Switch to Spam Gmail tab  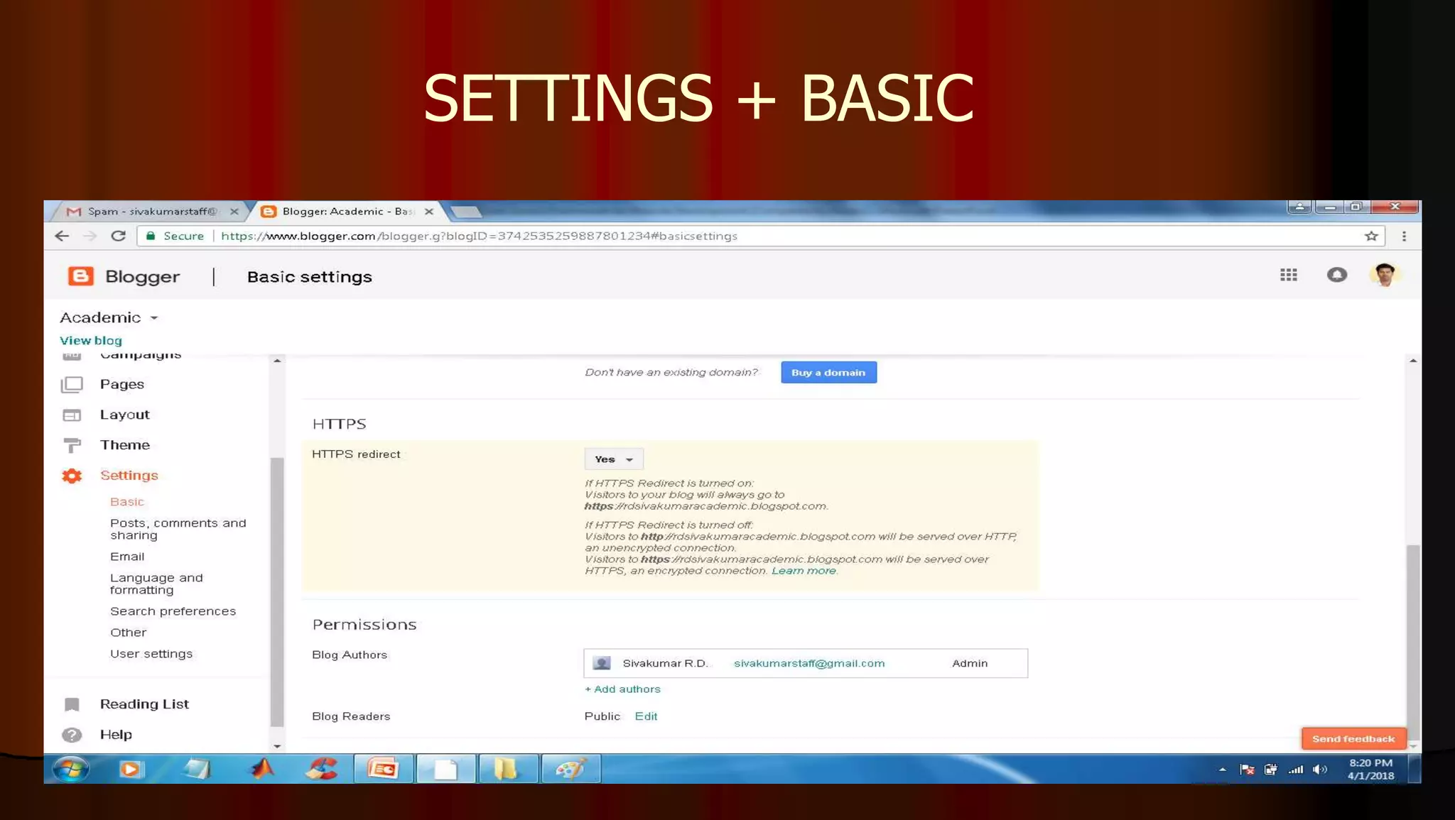[151, 212]
